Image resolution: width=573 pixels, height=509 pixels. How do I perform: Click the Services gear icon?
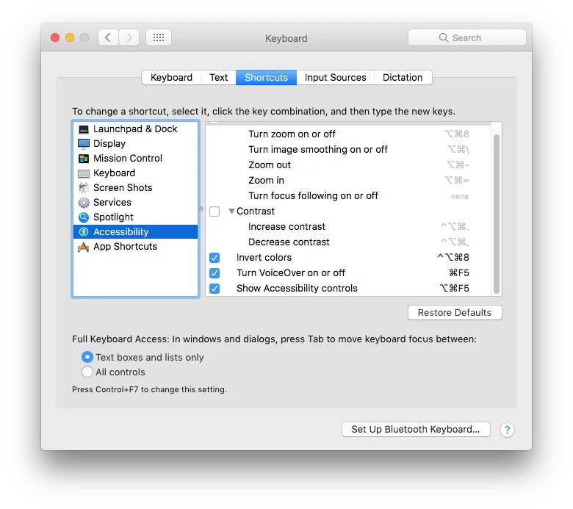point(84,203)
